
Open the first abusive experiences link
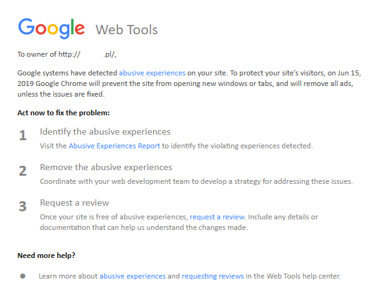pos(152,72)
